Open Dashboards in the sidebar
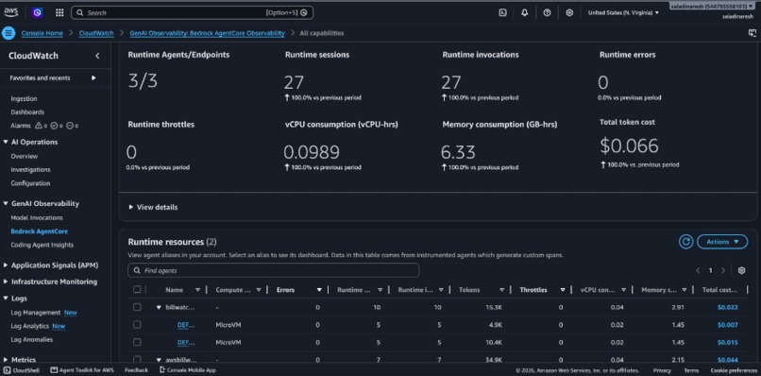The image size is (761, 376). tap(27, 111)
